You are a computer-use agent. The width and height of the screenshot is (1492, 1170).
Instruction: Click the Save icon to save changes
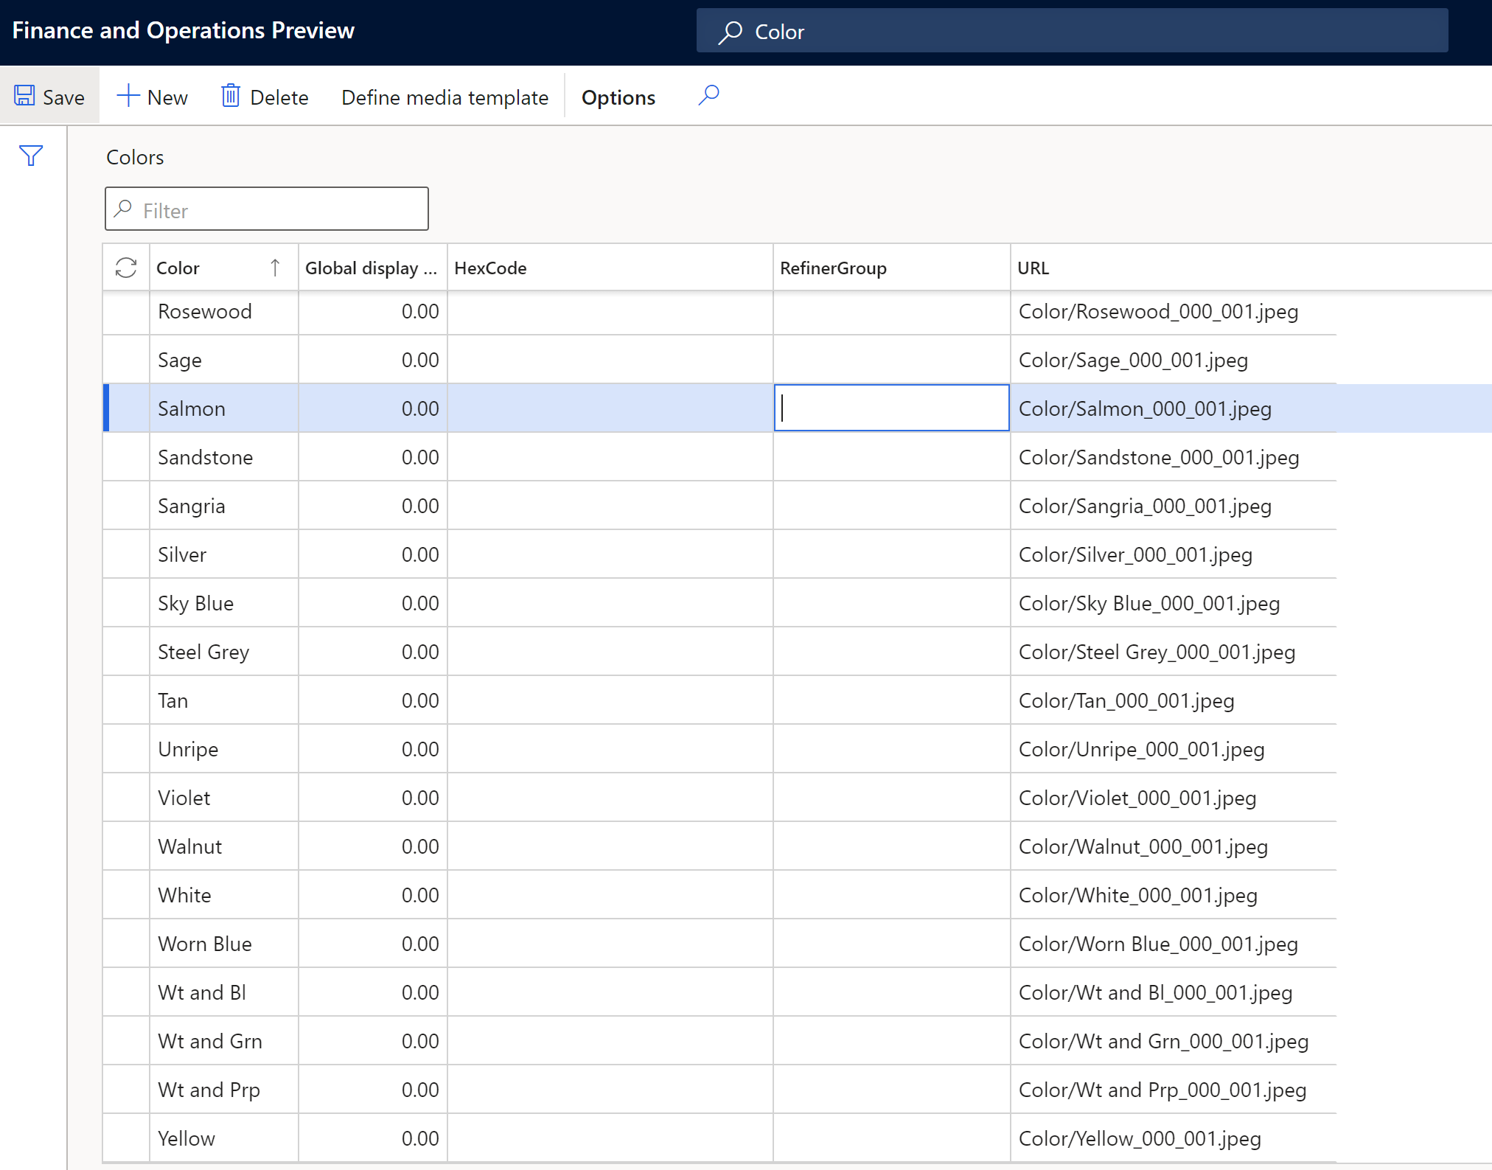(23, 97)
